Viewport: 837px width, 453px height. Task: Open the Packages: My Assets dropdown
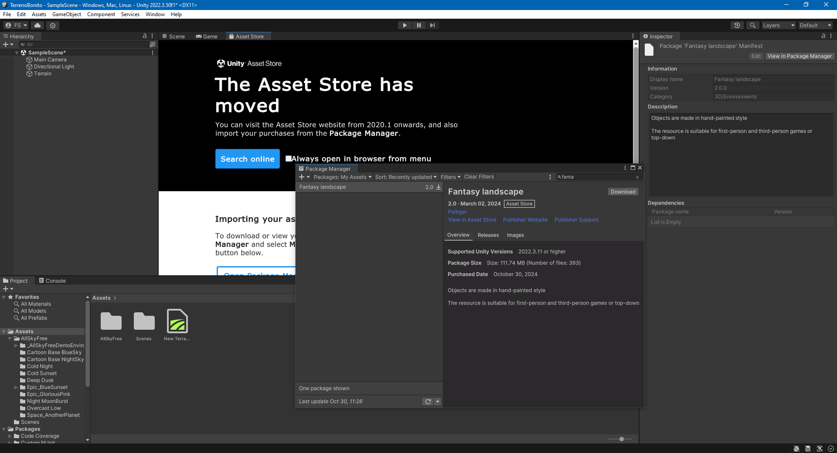click(343, 177)
